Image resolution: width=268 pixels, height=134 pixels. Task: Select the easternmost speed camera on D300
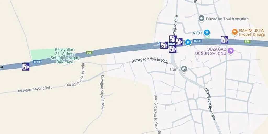pyautogui.click(x=224, y=39)
